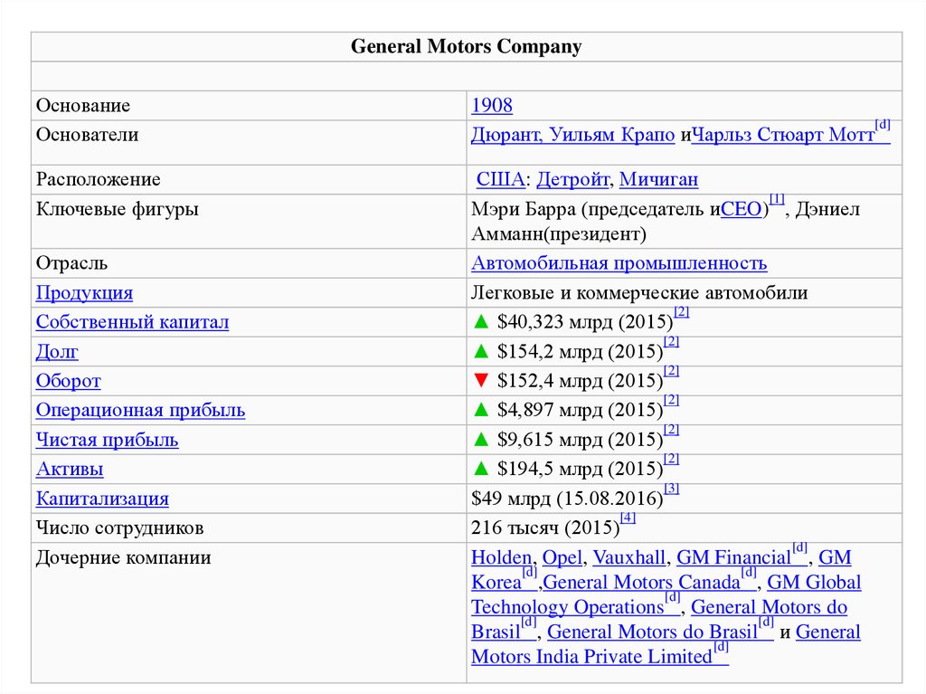
Task: Follow the Капитализация row link
Action: pyautogui.click(x=102, y=499)
